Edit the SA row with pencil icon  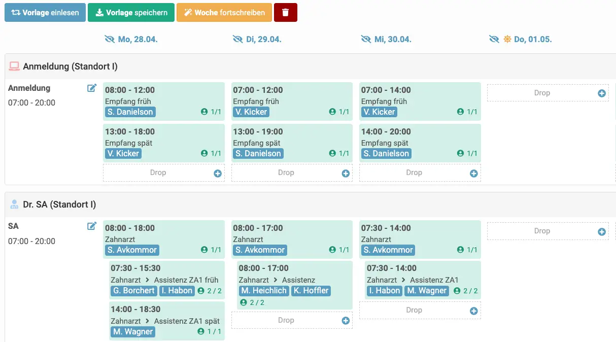92,226
